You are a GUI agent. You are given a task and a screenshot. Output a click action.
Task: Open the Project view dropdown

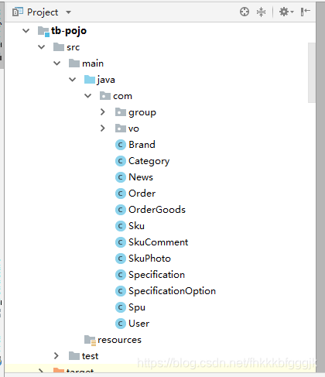click(x=68, y=12)
